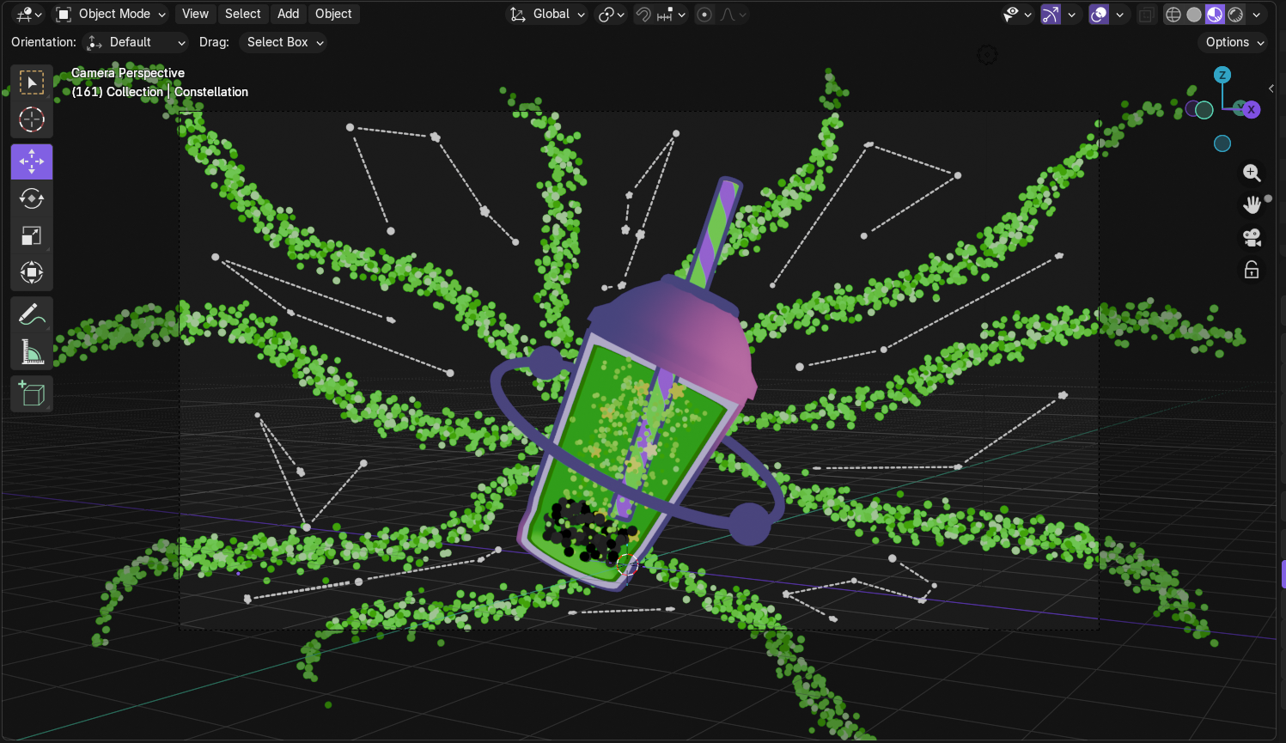Screen dimensions: 1286x743
Task: Open the Add menu
Action: coord(288,14)
